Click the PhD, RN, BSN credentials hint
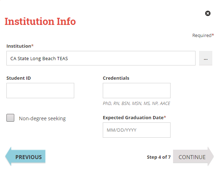The height and width of the screenshot is (174, 218). tap(136, 104)
